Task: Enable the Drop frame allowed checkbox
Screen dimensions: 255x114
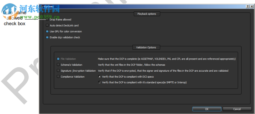Action: tap(47, 20)
